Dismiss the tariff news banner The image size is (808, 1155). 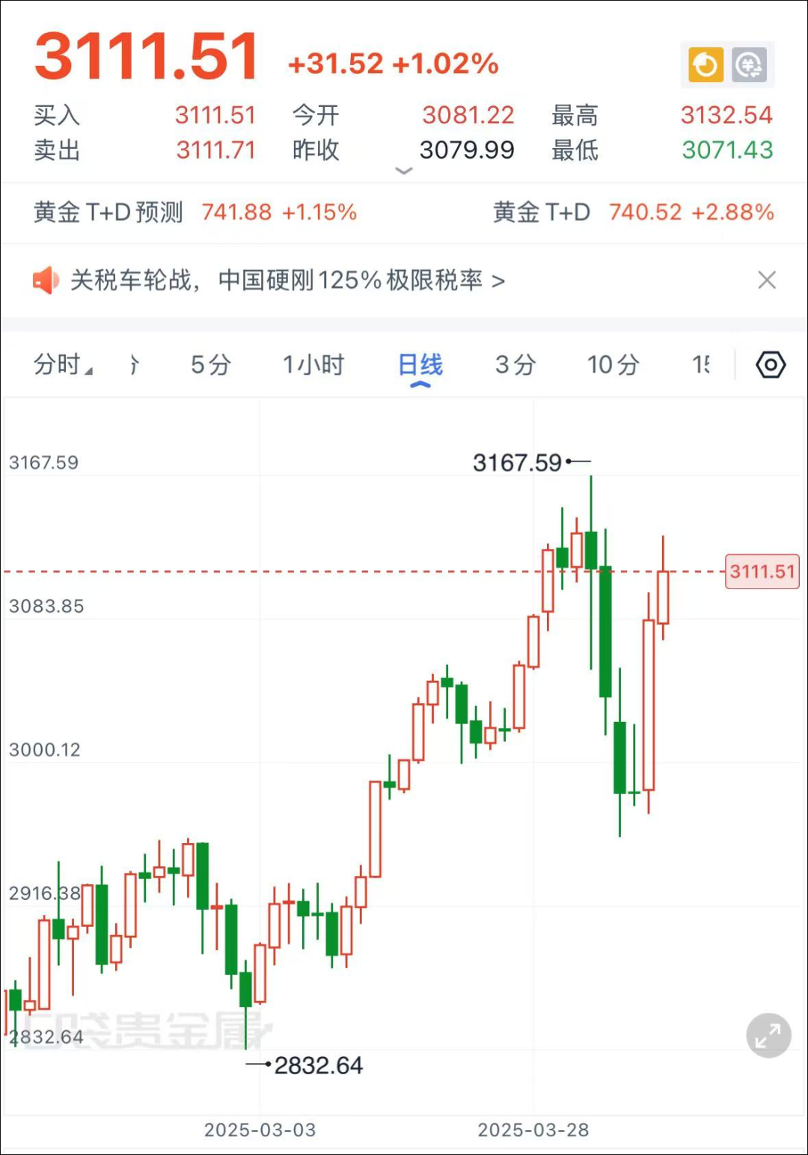coord(767,281)
